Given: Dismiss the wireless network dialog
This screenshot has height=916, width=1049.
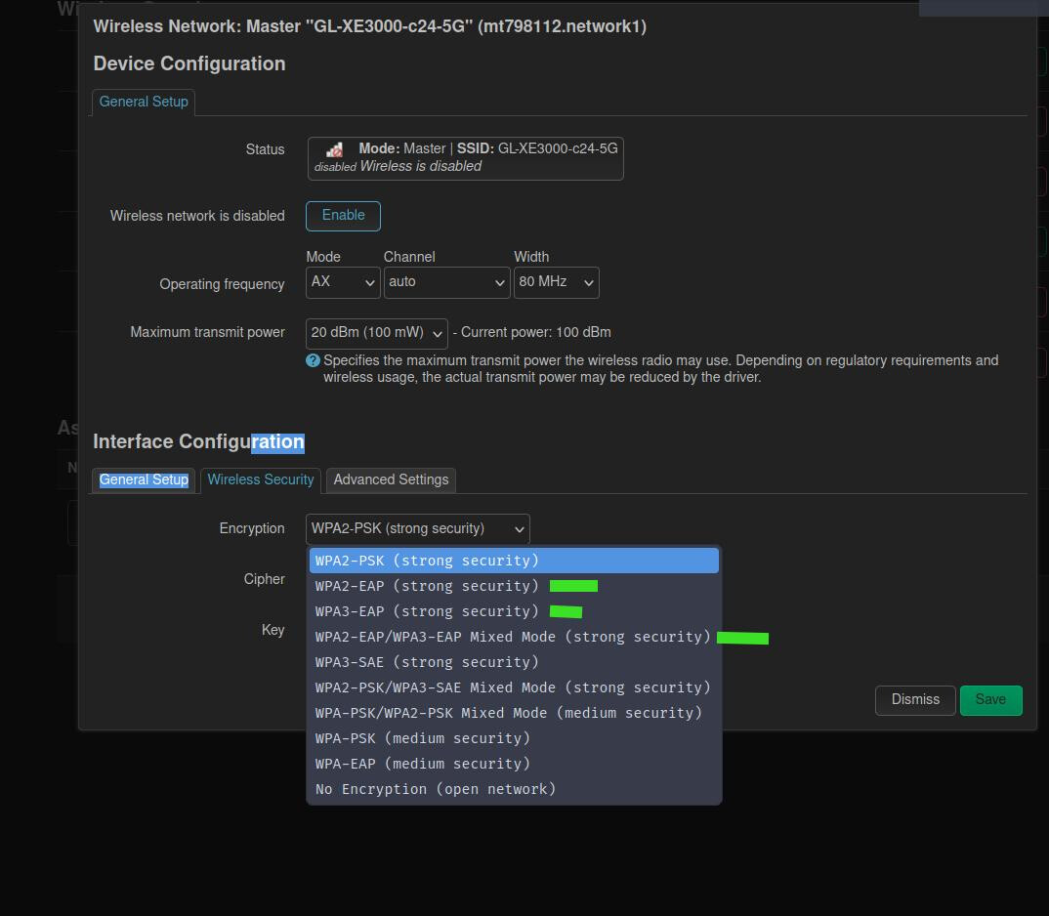Looking at the screenshot, I should [915, 700].
